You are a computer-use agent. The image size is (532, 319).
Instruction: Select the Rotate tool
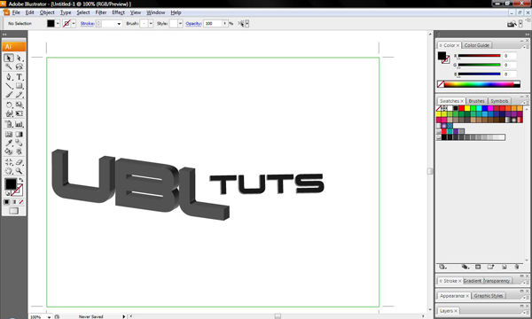coord(9,105)
